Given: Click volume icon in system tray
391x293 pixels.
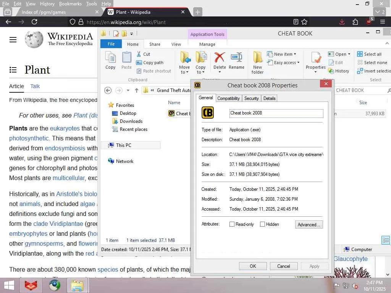Looking at the screenshot, I should point(355,286).
